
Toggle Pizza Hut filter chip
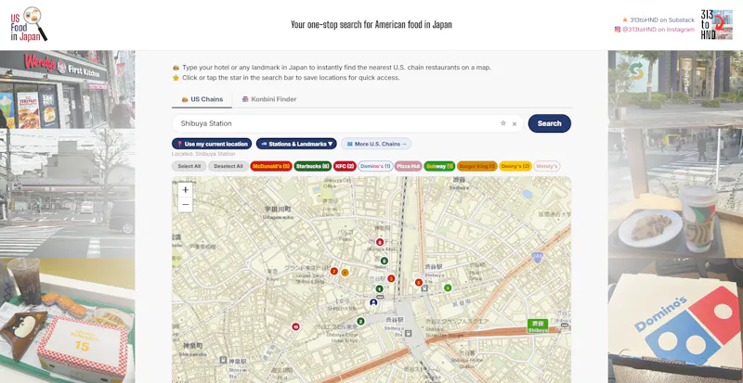(409, 166)
